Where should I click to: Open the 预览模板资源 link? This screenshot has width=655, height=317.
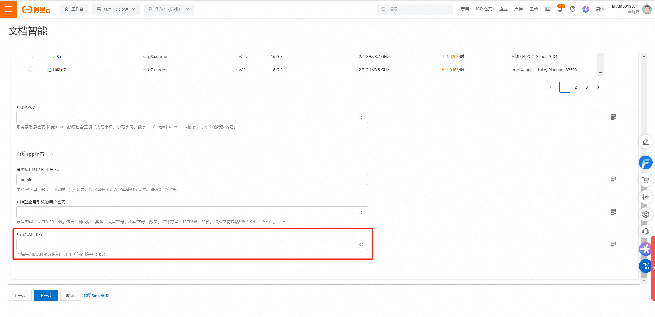click(96, 296)
